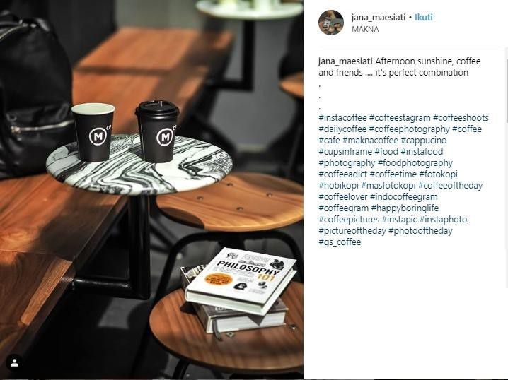Open the #happyboringlife hashtag
The height and width of the screenshot is (380, 508).
405,208
